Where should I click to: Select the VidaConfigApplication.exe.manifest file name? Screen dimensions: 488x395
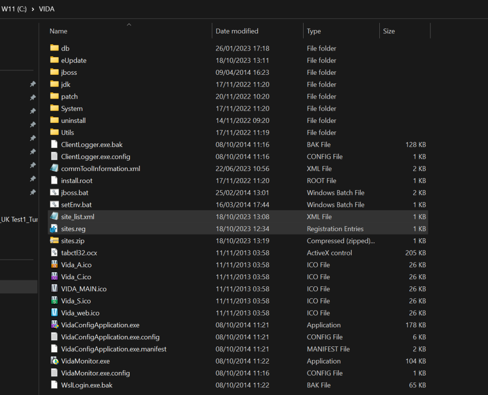113,349
